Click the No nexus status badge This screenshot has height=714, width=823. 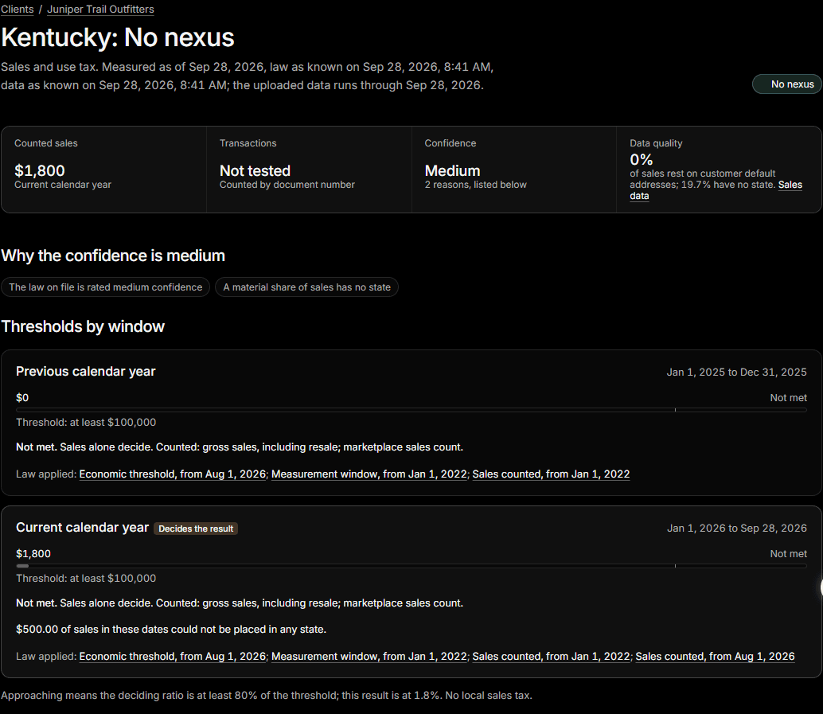tap(786, 84)
